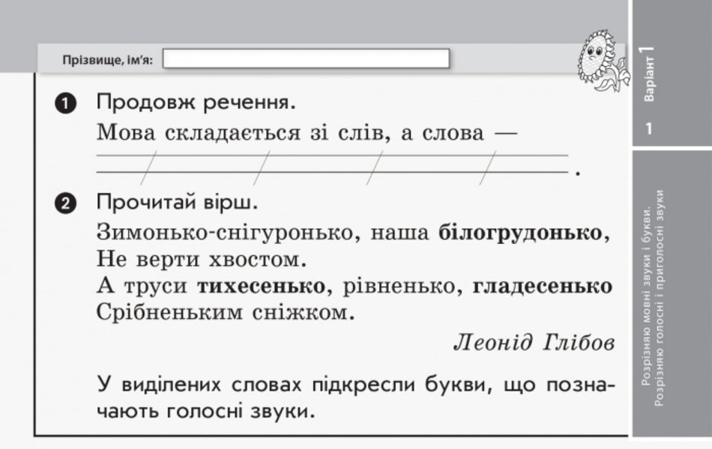
Task: Click the heading "Продовж речення."
Action: click(x=196, y=103)
